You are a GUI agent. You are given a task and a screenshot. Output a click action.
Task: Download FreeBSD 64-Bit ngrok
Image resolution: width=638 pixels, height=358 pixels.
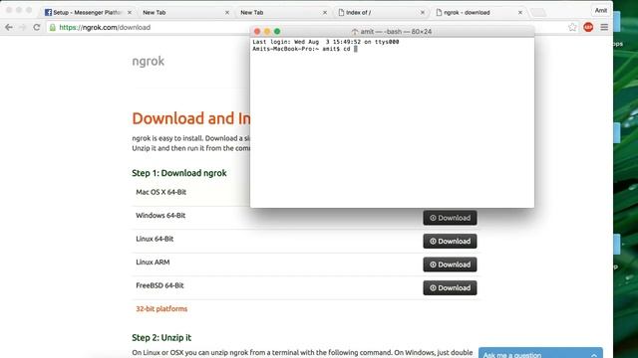coord(450,287)
